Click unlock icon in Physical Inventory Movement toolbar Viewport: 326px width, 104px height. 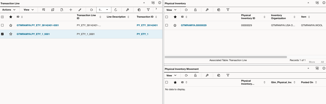click(195, 75)
